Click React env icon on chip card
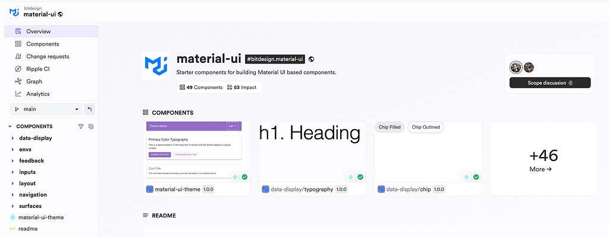Viewport: 609px width, 237px height. coord(466,177)
